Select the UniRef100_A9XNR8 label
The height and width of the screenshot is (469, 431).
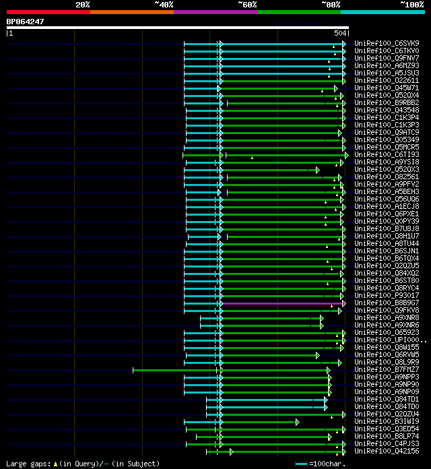click(x=387, y=317)
